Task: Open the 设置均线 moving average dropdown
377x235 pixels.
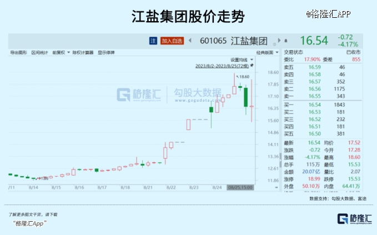Action: pos(242,59)
